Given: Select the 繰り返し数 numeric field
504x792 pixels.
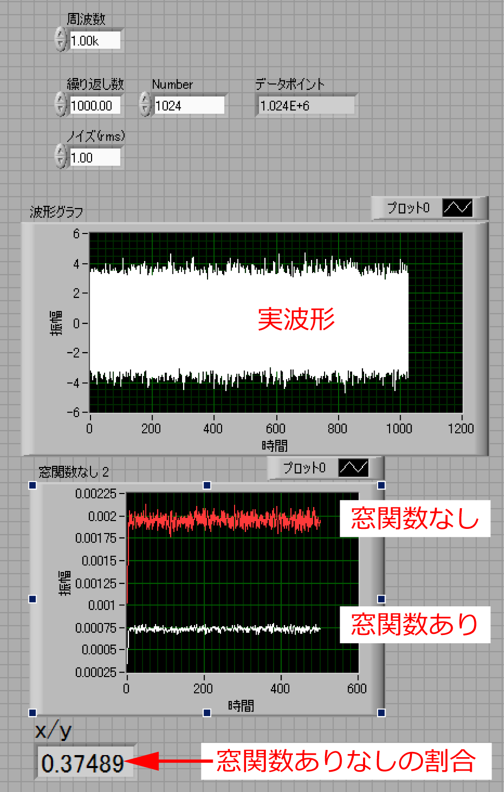Looking at the screenshot, I should 95,106.
